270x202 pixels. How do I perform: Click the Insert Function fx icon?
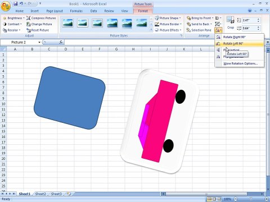pyautogui.click(x=61, y=42)
